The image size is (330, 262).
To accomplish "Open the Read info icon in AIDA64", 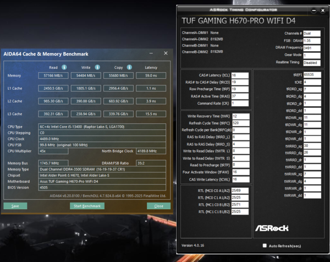I will [64, 67].
